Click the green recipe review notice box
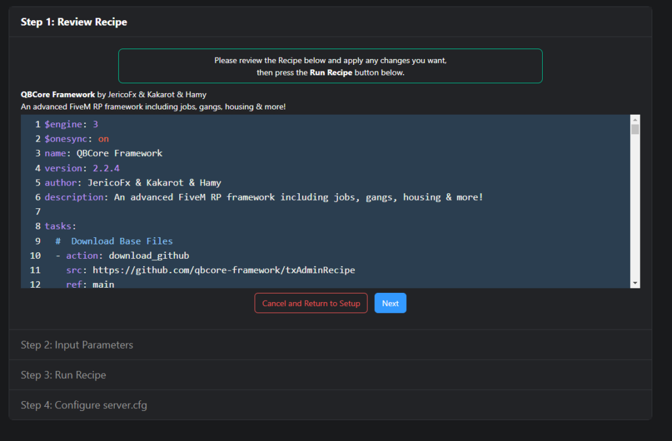This screenshot has width=672, height=441. click(330, 66)
